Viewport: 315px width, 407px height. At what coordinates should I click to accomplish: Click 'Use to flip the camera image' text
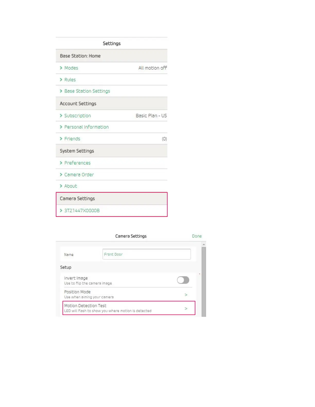point(88,283)
